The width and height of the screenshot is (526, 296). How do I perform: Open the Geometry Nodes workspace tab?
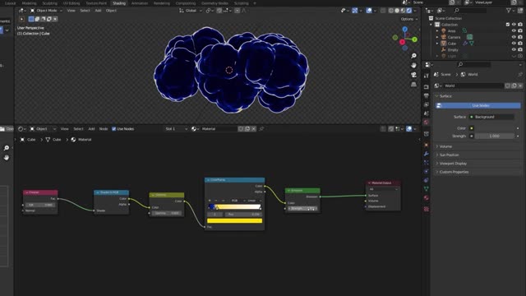pos(215,3)
